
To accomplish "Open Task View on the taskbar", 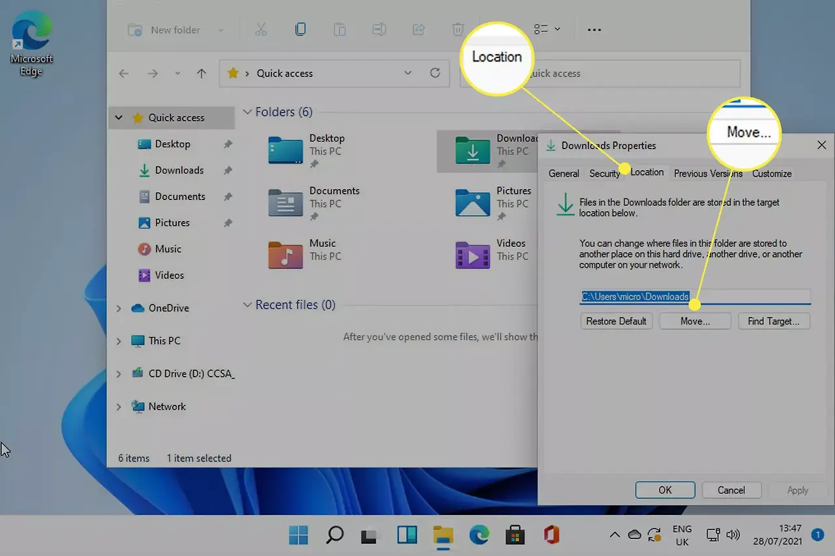I will tap(370, 535).
